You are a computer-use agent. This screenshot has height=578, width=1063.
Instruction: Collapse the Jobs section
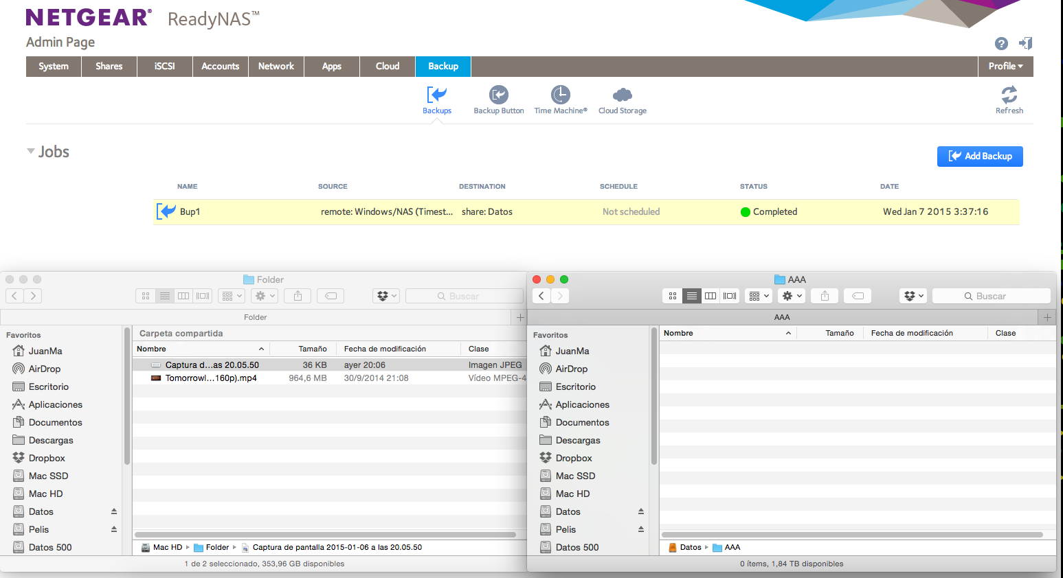pyautogui.click(x=31, y=151)
